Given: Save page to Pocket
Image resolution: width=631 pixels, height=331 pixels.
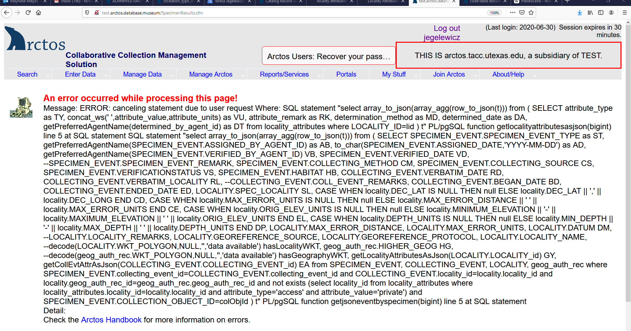Looking at the screenshot, I should pyautogui.click(x=522, y=13).
